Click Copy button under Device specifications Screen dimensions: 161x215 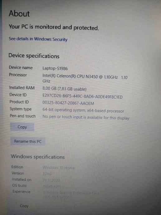click(x=22, y=127)
